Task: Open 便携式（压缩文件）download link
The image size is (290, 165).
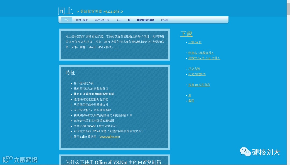Action: (x=201, y=53)
